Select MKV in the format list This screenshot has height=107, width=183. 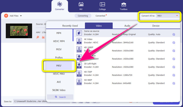[59, 65]
